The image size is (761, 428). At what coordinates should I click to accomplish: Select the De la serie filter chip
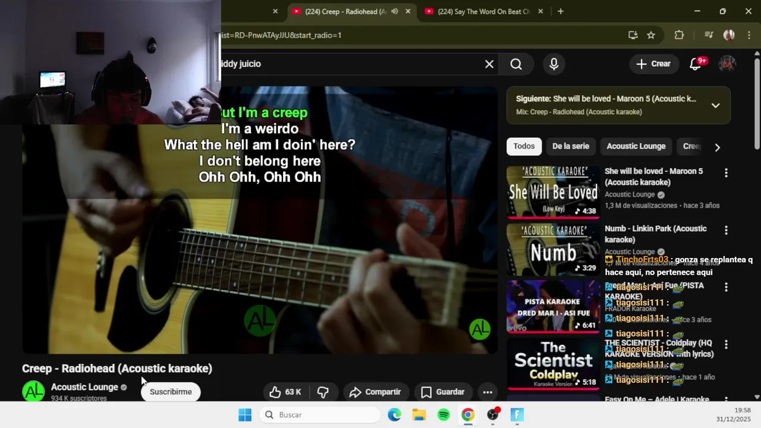571,146
